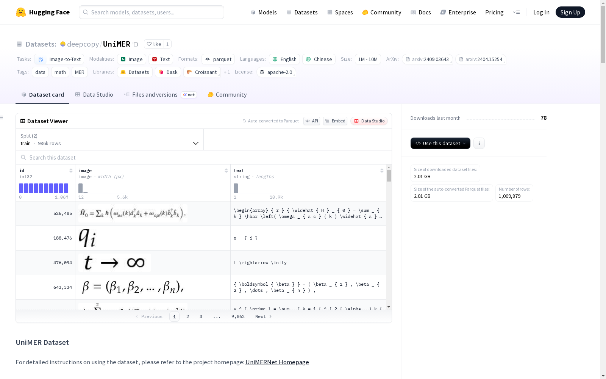Show the +1 additional libraries
The image size is (606, 379).
pyautogui.click(x=226, y=72)
